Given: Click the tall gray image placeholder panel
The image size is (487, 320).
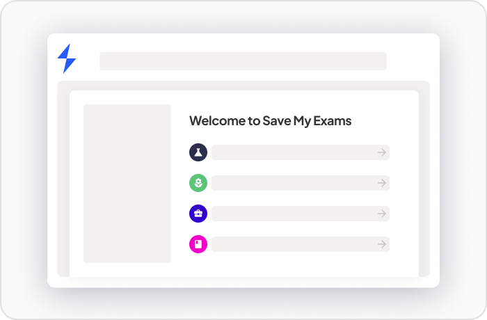Looking at the screenshot, I should [127, 184].
